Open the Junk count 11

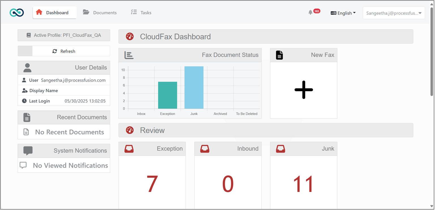pyautogui.click(x=304, y=184)
